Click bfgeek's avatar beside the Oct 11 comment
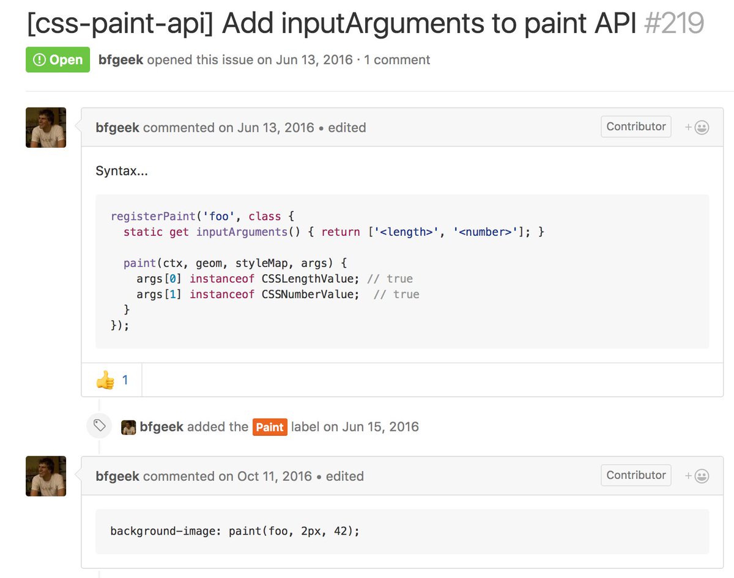Image resolution: width=734 pixels, height=578 pixels. coord(45,475)
